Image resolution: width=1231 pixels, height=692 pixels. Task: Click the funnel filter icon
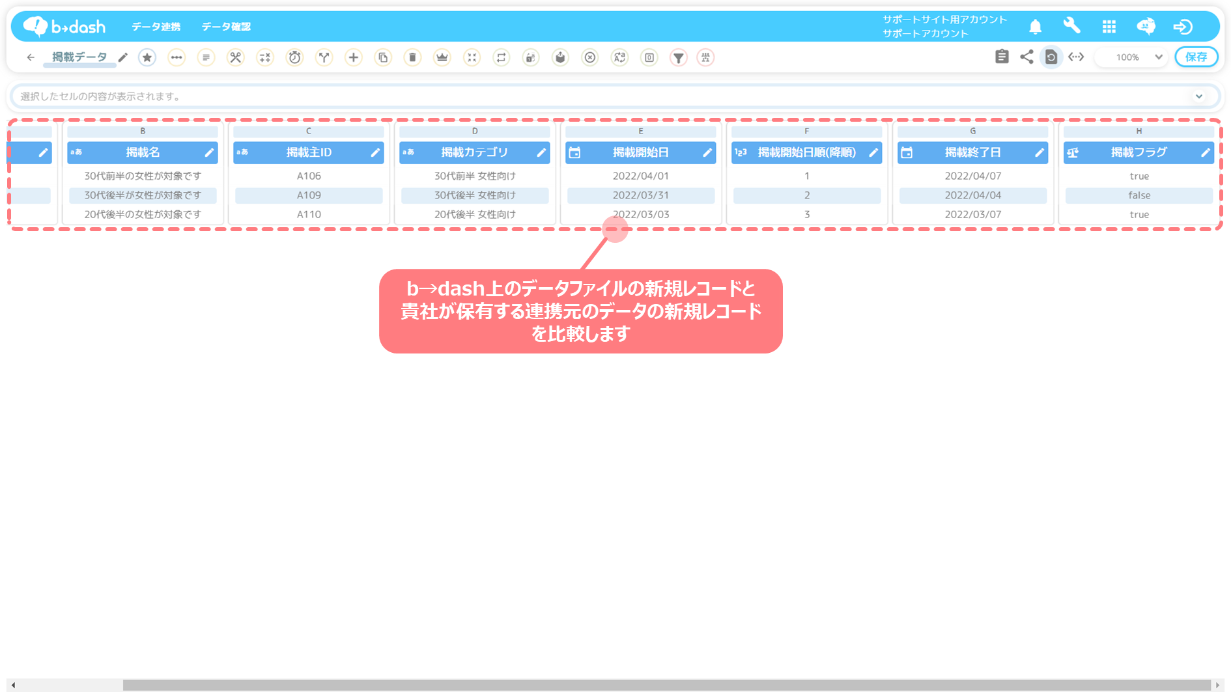coord(679,57)
